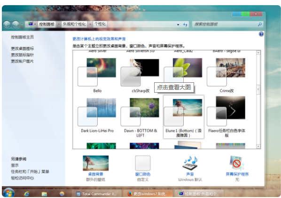Click theme list scrollbar up arrow
281x198 pixels.
point(258,52)
